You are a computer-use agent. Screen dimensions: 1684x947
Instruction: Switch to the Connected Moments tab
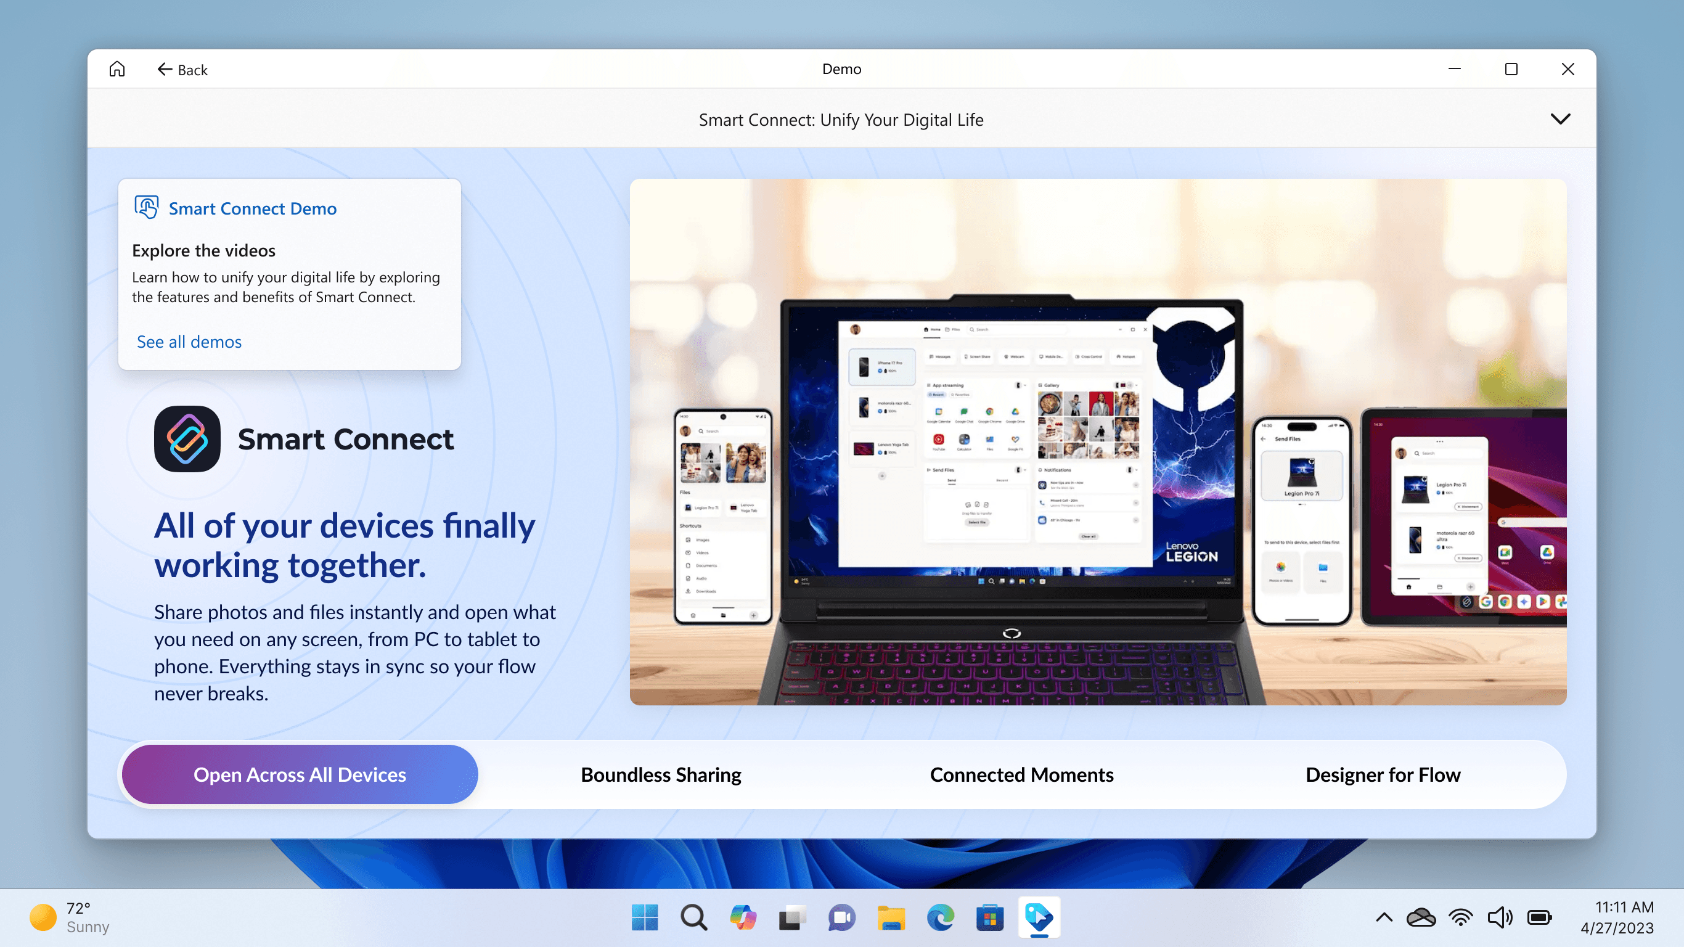pyautogui.click(x=1022, y=774)
